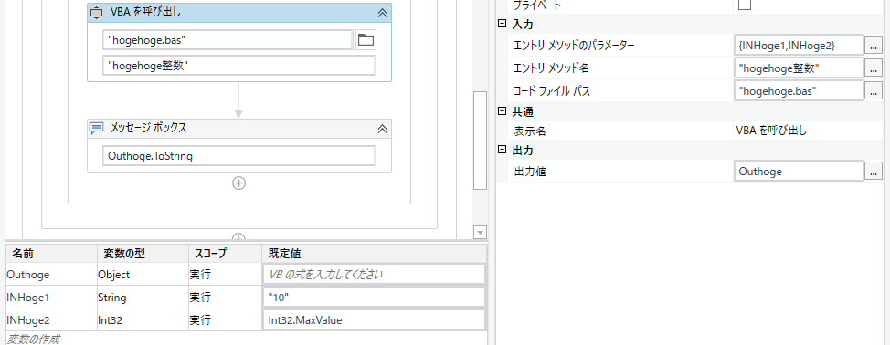This screenshot has width=890, height=345.
Task: Collapse the メッセージ ボックス activity
Action: pos(383,129)
